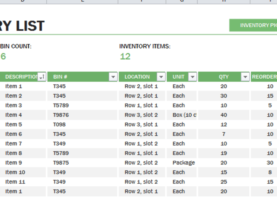Select description cell Item 4
Image resolution: width=277 pixels, height=207 pixels.
(23, 115)
